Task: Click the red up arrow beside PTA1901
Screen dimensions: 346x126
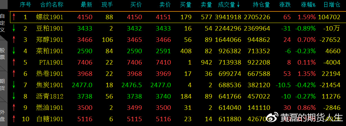Action: click(14, 62)
